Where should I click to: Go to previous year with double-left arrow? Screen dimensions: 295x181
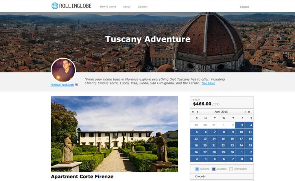[193, 112]
